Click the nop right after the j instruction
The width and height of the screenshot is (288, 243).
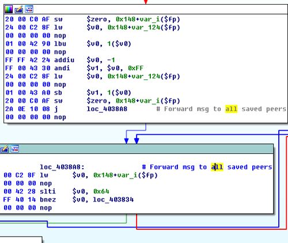pos(60,117)
